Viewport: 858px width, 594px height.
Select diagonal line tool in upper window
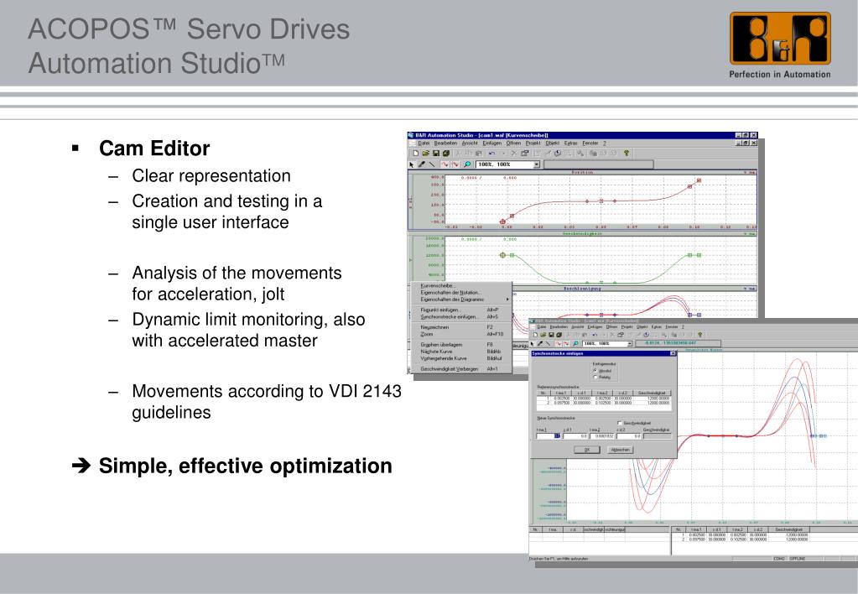(432, 164)
